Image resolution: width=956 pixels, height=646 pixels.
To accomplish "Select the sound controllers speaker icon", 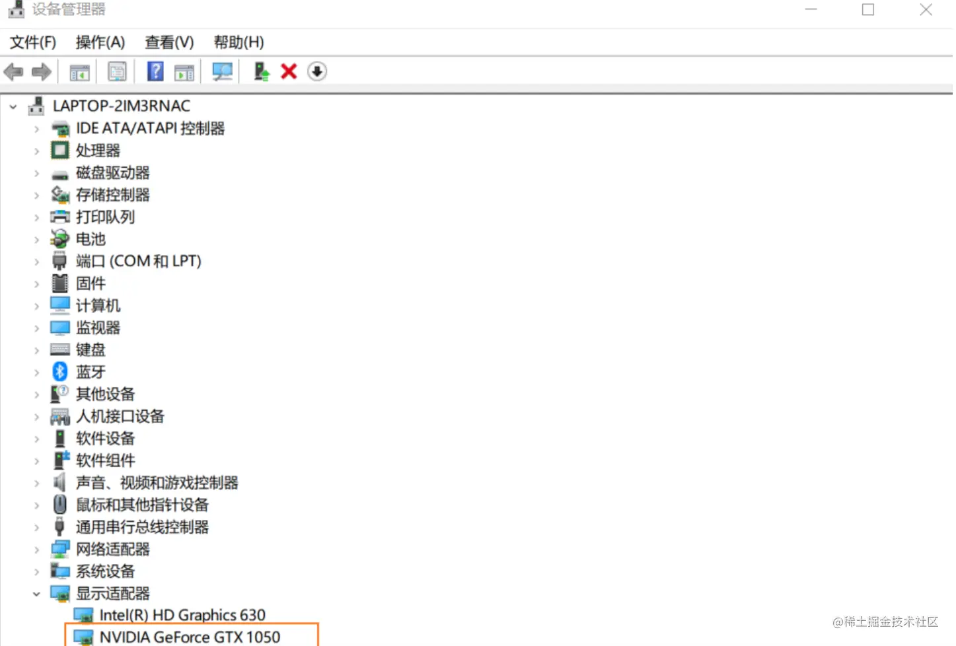I will 59,482.
